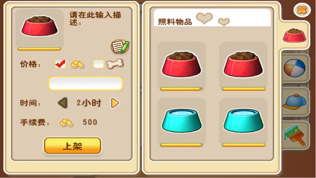Switch to the beach ball toys tab
The width and height of the screenshot is (316, 178).
[x=294, y=68]
